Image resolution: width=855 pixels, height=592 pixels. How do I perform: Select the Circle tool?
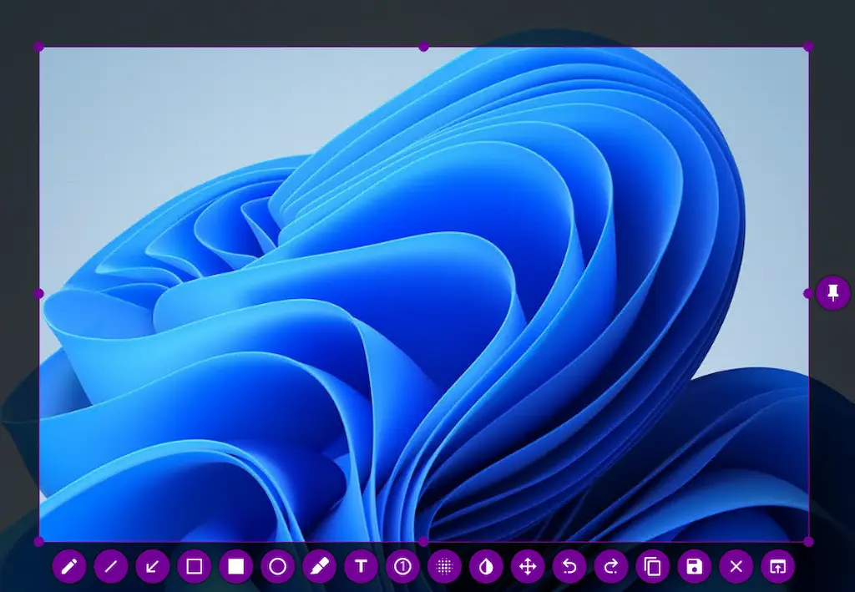coord(277,566)
